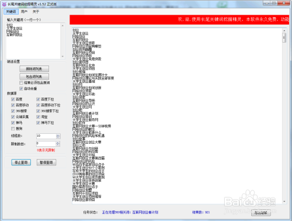
Task: Enable the 搜狗 data source checkbox
Action: pyautogui.click(x=13, y=129)
